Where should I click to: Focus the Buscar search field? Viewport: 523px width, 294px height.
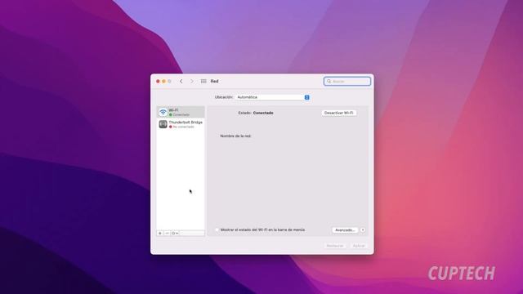click(x=346, y=82)
